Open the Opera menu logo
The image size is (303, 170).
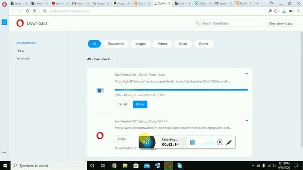click(x=4, y=4)
